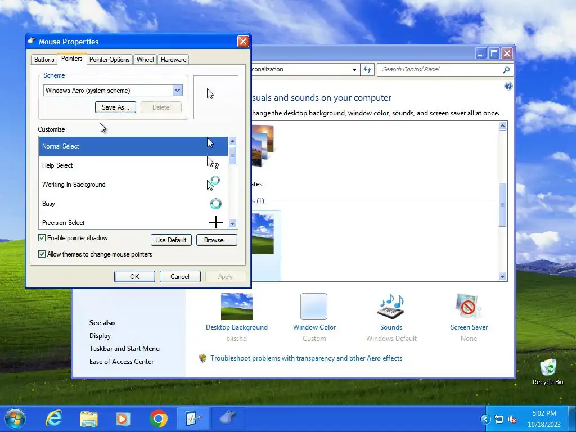This screenshot has width=576, height=432.
Task: Click the Show desktop strip on taskbar
Action: click(x=572, y=418)
